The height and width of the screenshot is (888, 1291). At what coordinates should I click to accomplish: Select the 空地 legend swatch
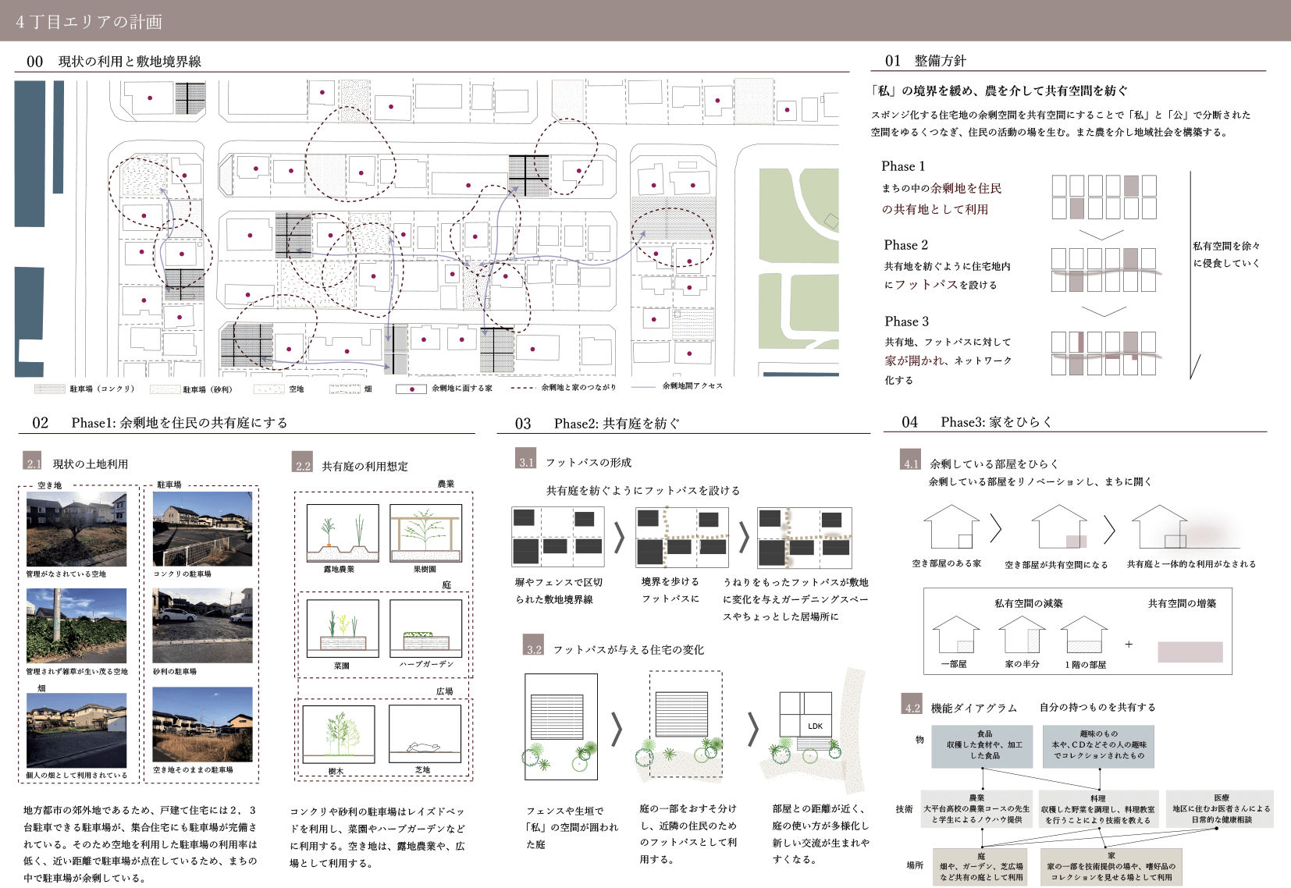269,389
